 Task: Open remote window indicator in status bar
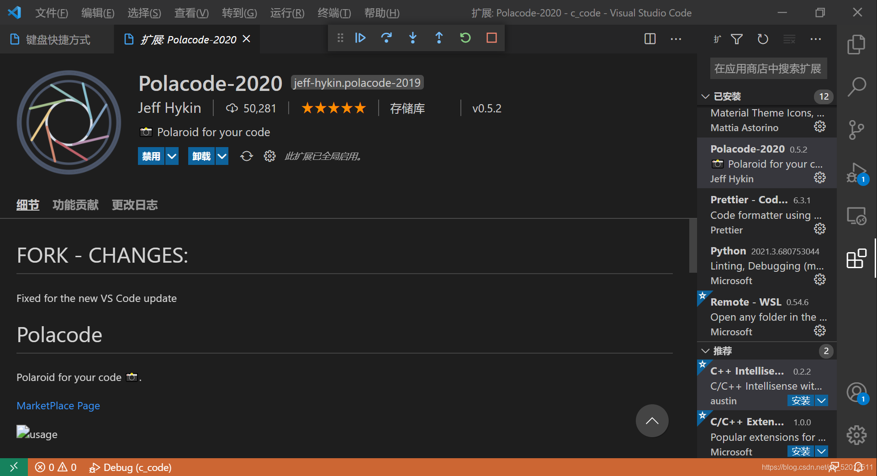click(14, 467)
